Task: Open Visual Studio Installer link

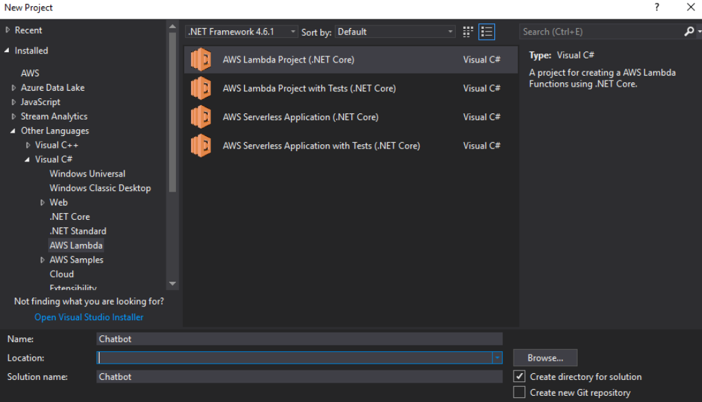Action: pyautogui.click(x=89, y=317)
